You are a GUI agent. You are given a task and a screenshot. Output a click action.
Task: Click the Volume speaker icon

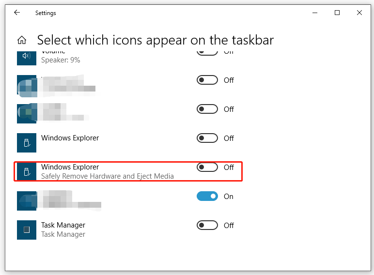click(27, 57)
